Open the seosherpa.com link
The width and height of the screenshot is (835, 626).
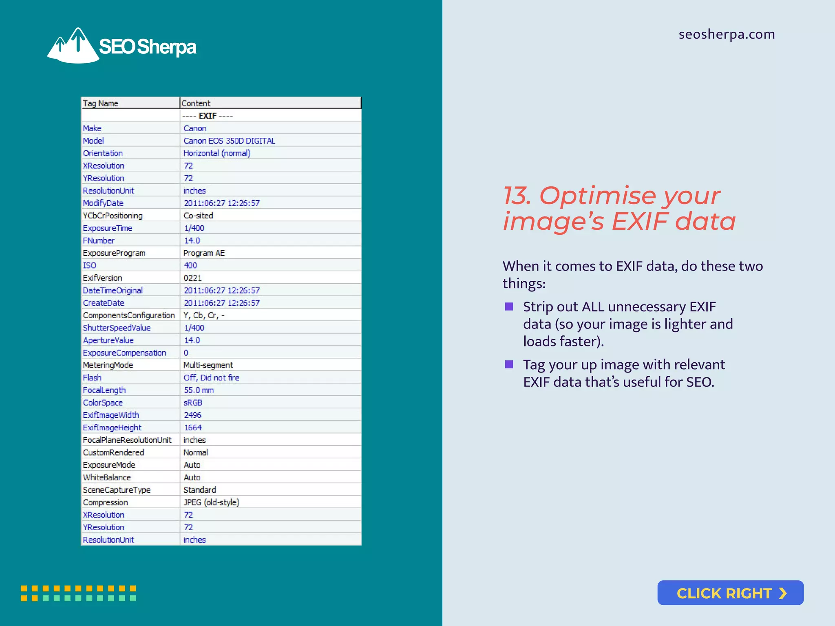(727, 34)
